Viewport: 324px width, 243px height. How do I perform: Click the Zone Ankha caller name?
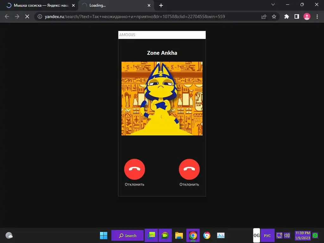162,53
